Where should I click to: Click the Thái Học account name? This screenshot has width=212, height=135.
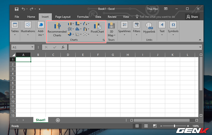point(152,9)
